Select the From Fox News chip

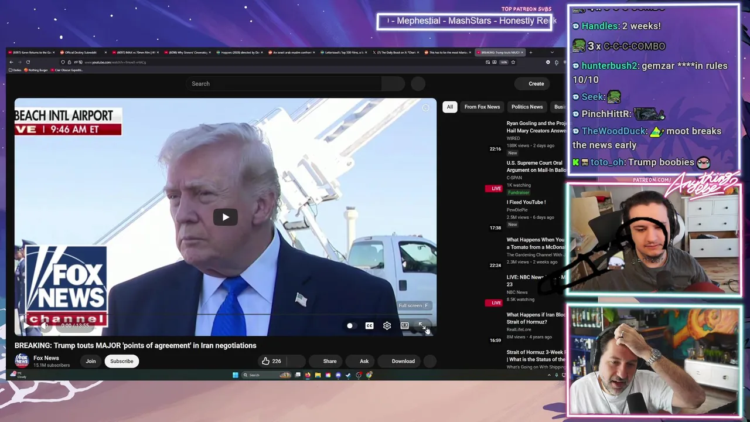482,107
